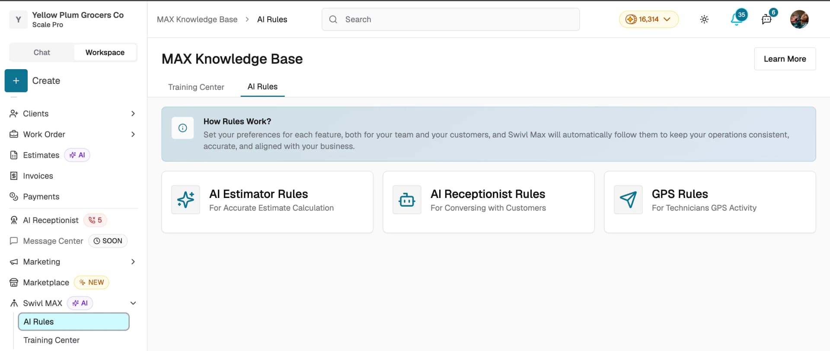
Task: Click the AI badge next to Estimates
Action: click(x=77, y=155)
